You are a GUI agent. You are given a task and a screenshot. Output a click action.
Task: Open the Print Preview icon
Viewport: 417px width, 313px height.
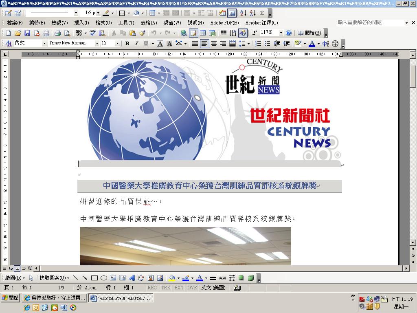(x=67, y=33)
